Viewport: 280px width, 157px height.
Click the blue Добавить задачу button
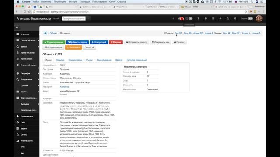[77, 42]
